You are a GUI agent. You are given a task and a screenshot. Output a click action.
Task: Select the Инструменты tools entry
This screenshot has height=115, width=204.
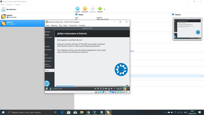point(37,9)
